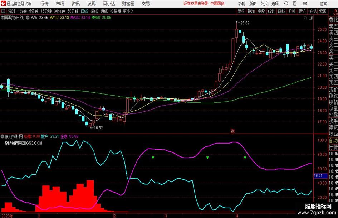This screenshot has width=338, height=218.
Task: Click the green triangle marker near month 3
Action: coord(207,158)
